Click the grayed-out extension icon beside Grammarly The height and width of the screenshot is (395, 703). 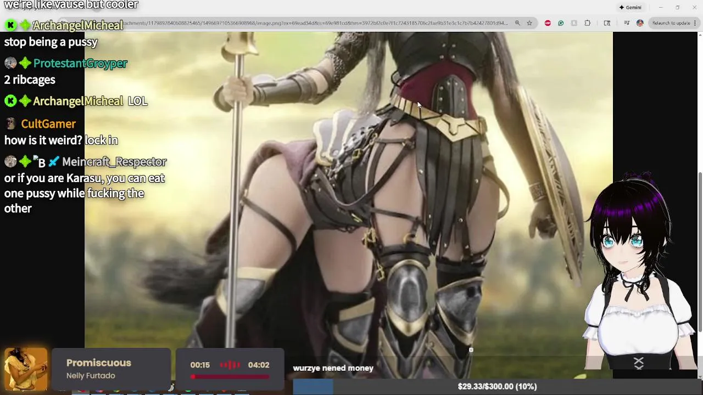pos(574,23)
